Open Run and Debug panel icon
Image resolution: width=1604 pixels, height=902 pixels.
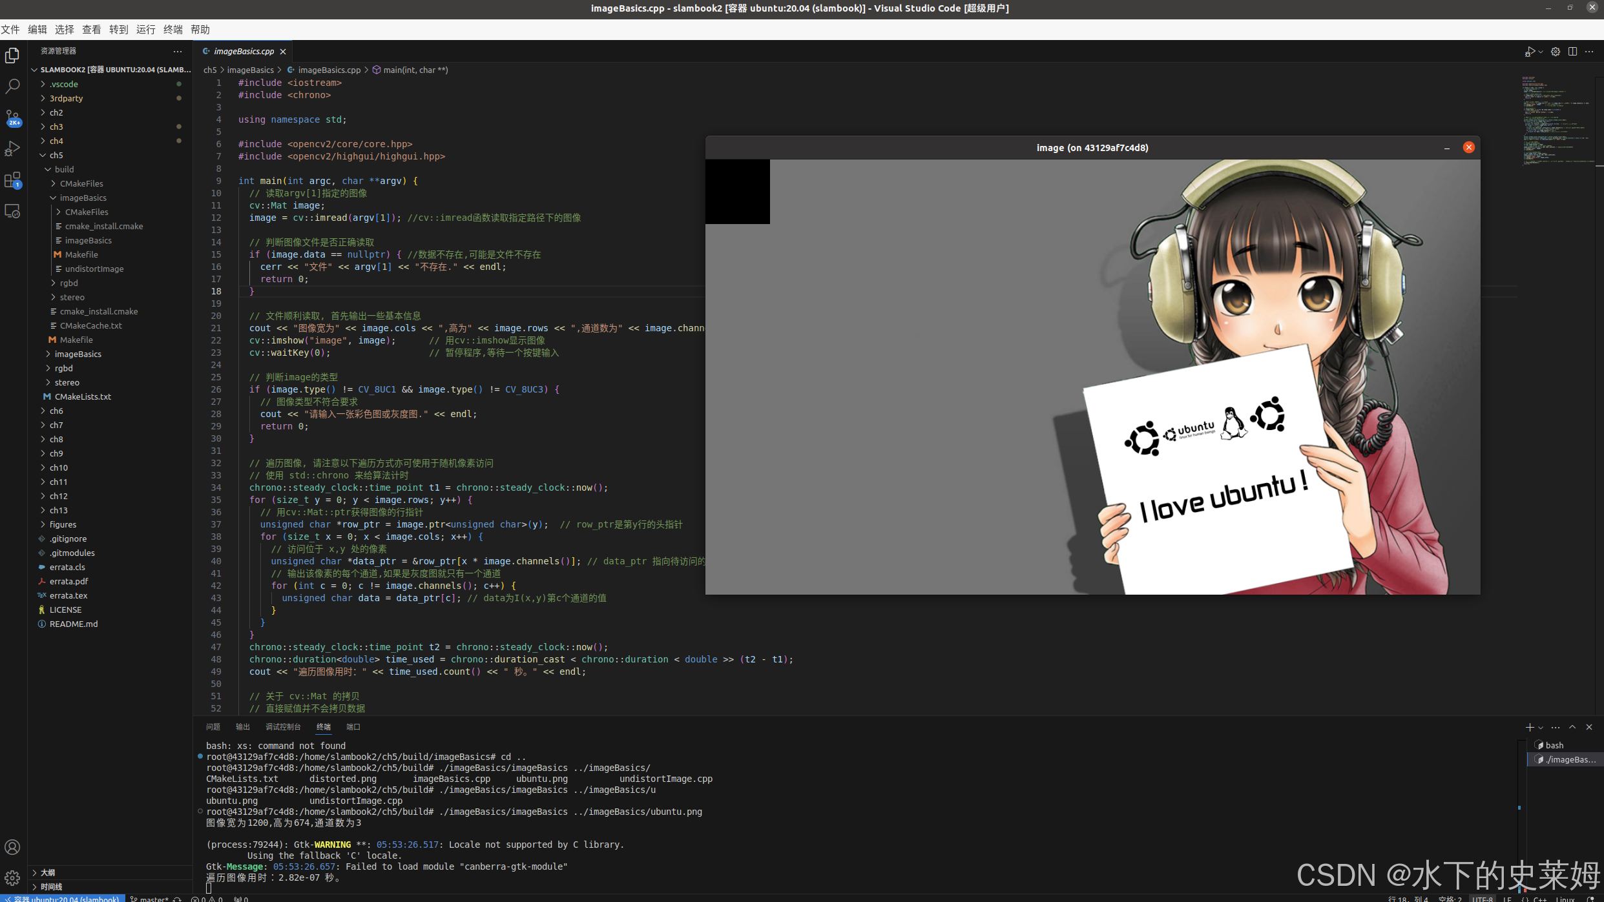coord(13,147)
